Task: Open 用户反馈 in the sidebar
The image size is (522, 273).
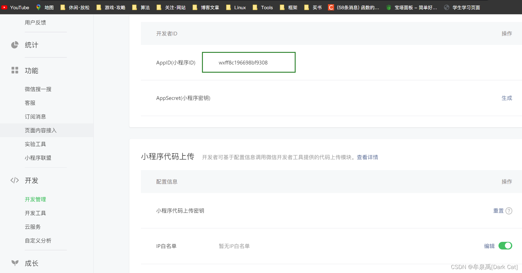Action: [35, 22]
